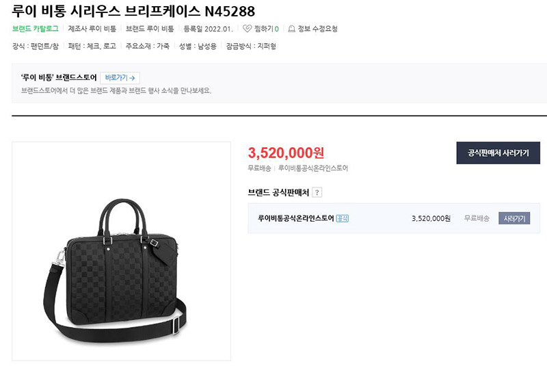The image size is (547, 366).
Task: Click the 3,520,000원 red price
Action: pyautogui.click(x=286, y=153)
